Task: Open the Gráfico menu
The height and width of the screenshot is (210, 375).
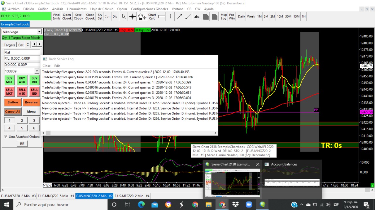Action: click(43, 9)
